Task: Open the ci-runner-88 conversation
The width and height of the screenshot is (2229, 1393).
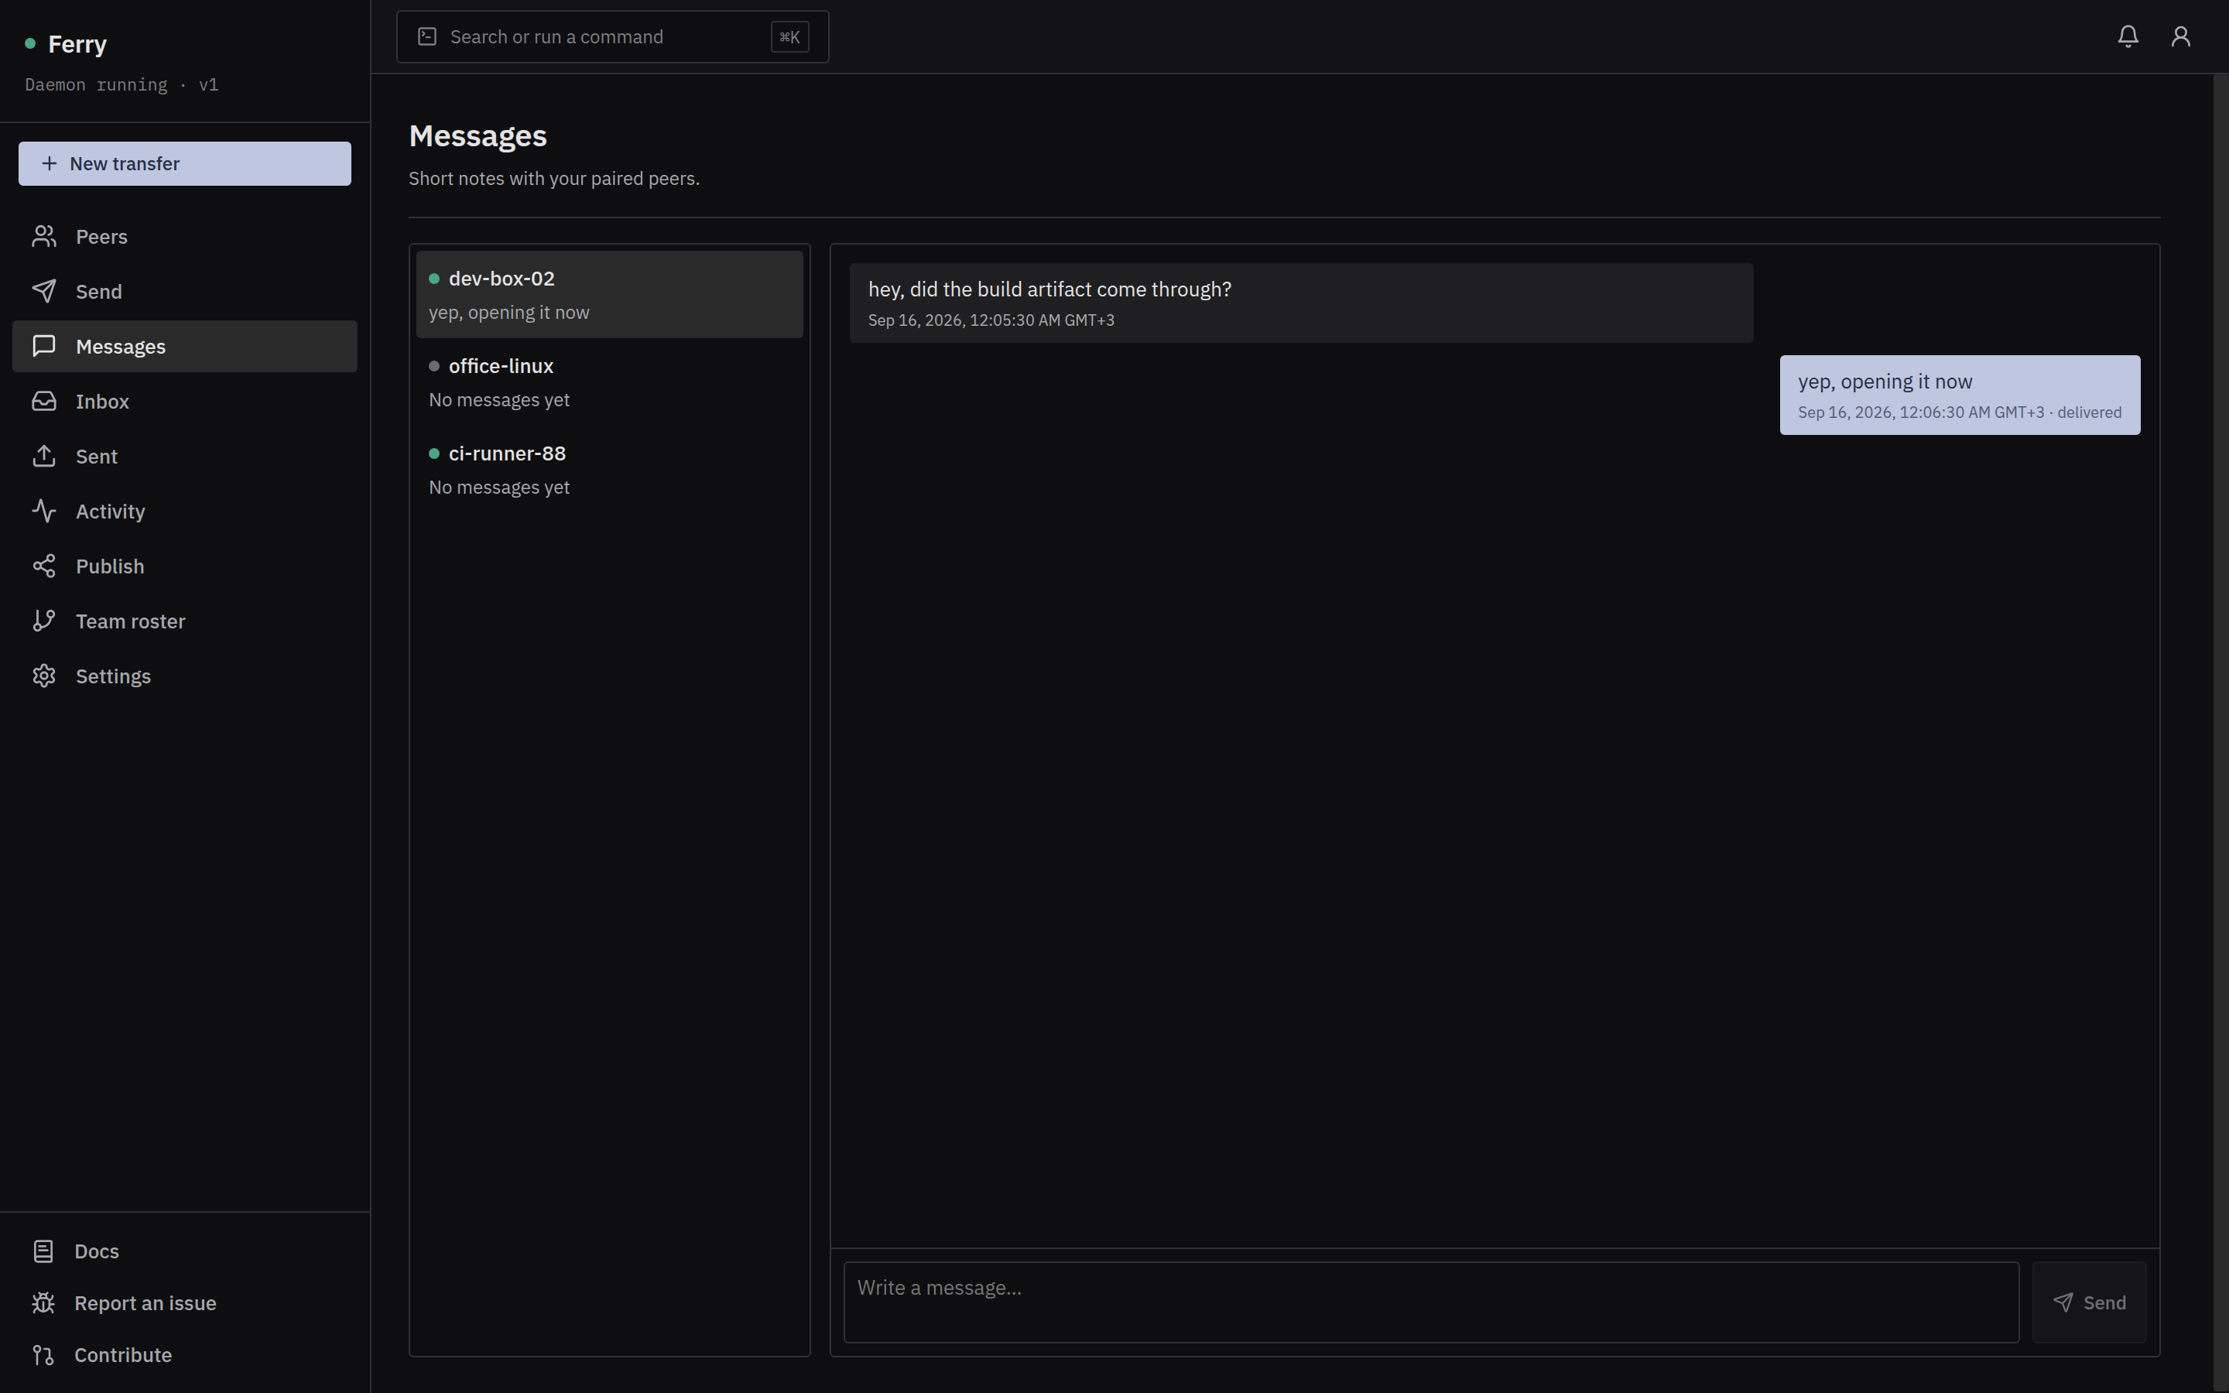Action: coord(609,470)
